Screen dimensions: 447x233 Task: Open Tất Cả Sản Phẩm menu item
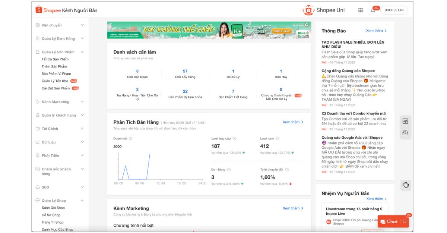[55, 59]
